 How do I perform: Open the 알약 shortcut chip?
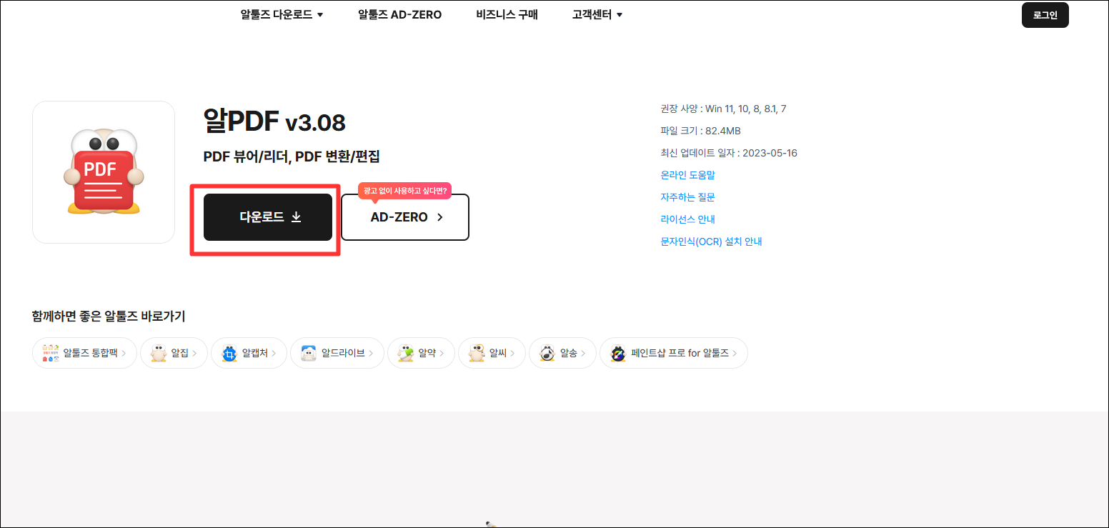pyautogui.click(x=421, y=353)
